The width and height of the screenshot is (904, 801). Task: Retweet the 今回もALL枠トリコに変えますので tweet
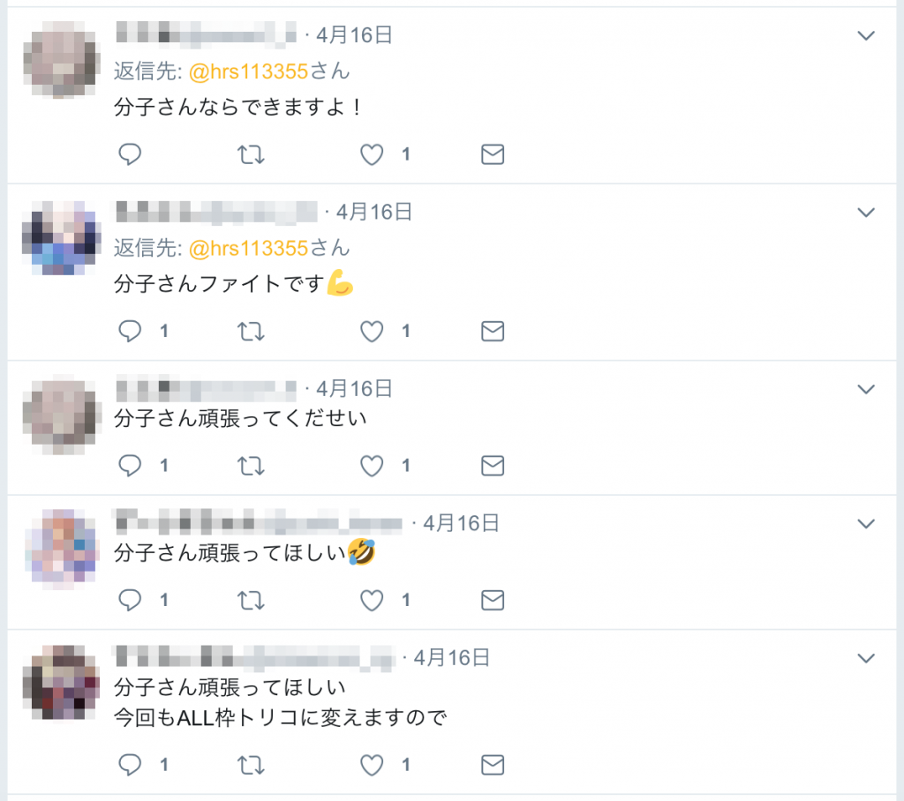coord(251,765)
